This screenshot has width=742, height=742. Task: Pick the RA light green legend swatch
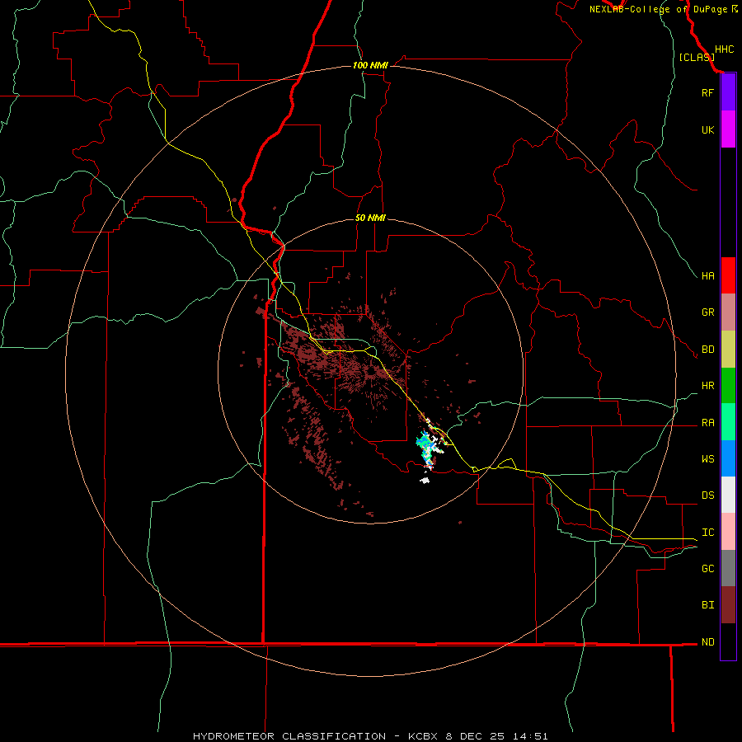coord(728,422)
